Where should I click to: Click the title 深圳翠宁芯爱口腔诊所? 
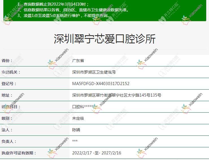click(104, 39)
